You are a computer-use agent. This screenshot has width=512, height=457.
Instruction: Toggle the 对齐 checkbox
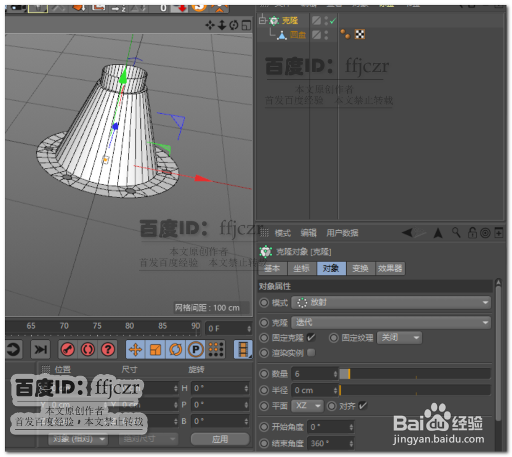coord(363,406)
